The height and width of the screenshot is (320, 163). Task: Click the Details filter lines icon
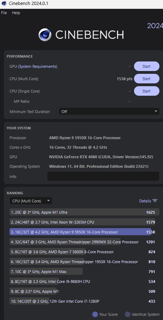pyautogui.click(x=155, y=201)
